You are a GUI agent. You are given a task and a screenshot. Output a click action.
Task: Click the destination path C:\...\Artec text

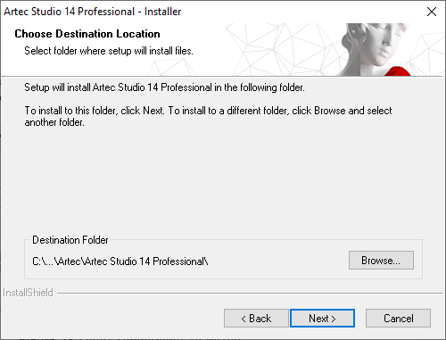[120, 261]
